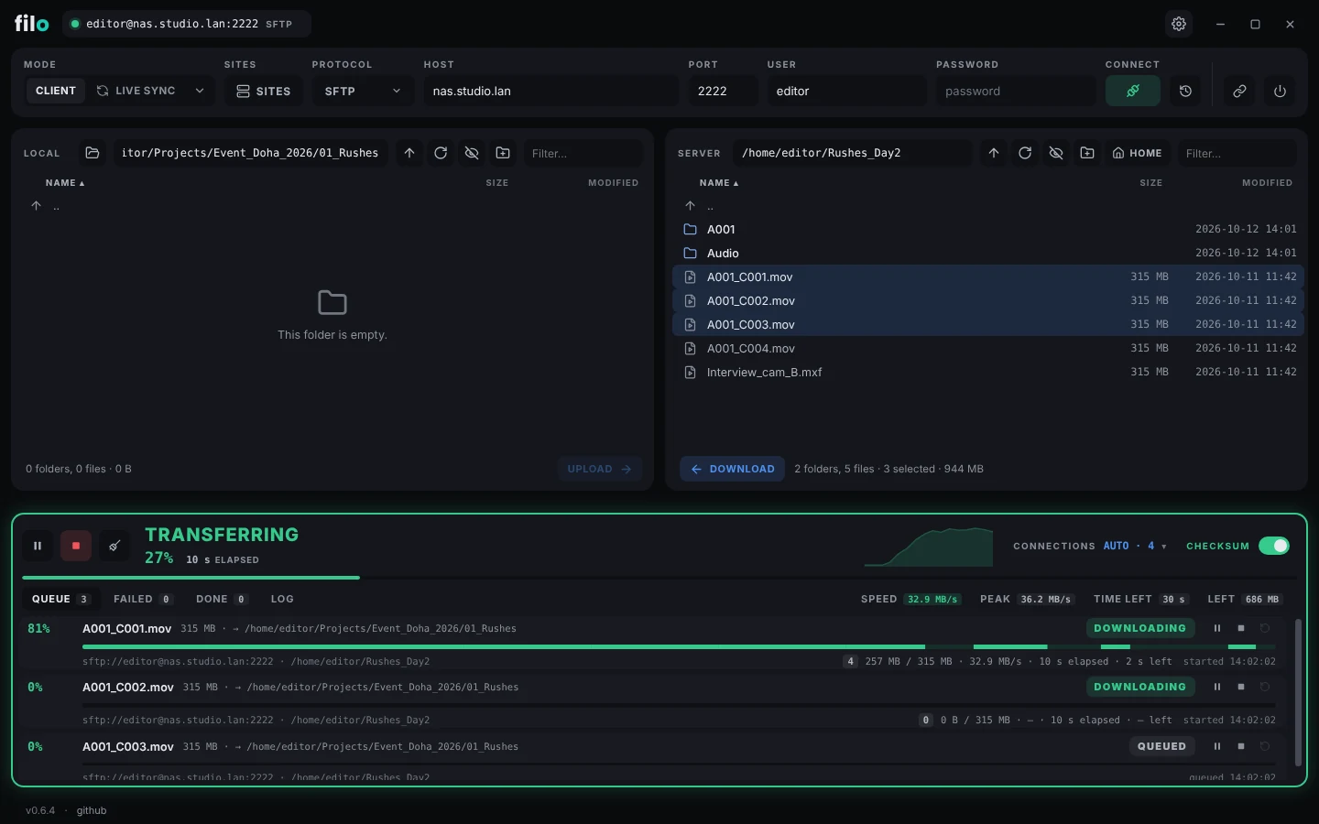Screen dimensions: 1319x824
Task: Open the settings gear in title bar
Action: pos(1179,24)
